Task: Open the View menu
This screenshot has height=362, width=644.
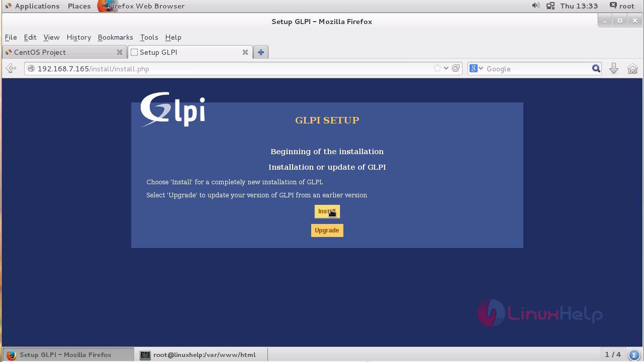Action: [51, 37]
